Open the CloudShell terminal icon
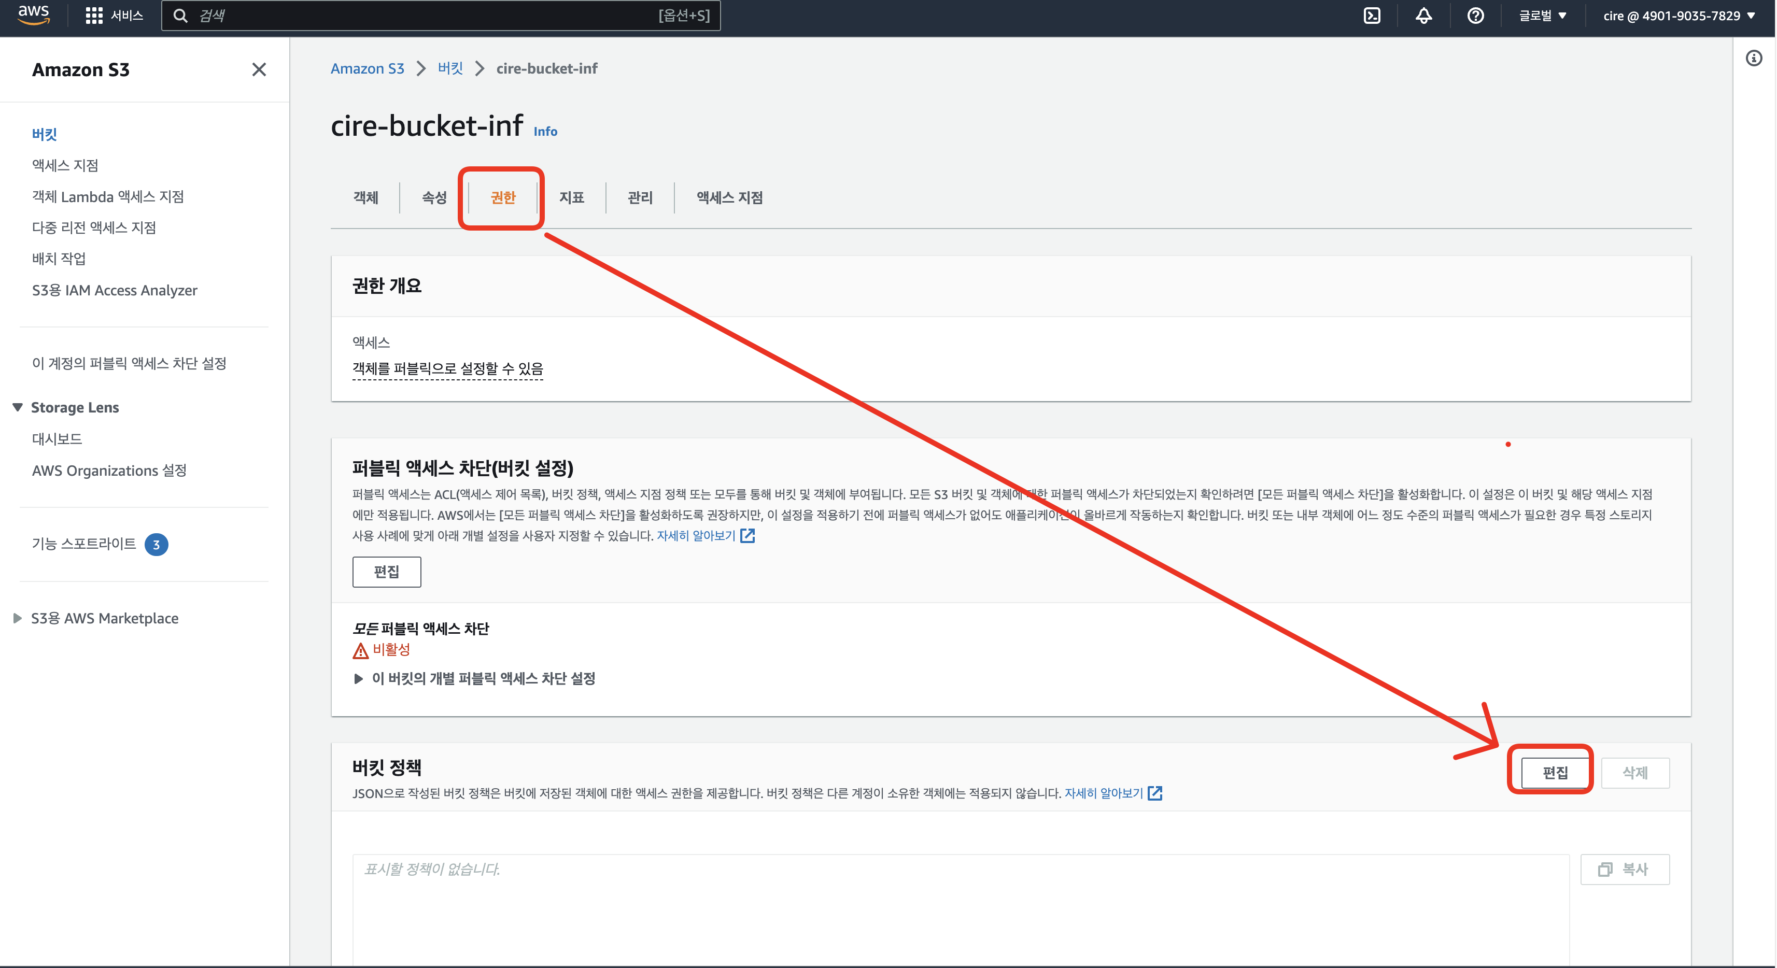 click(1372, 15)
